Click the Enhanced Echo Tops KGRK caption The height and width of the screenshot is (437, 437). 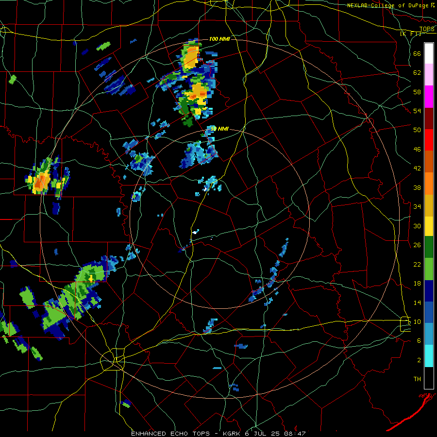point(218,434)
